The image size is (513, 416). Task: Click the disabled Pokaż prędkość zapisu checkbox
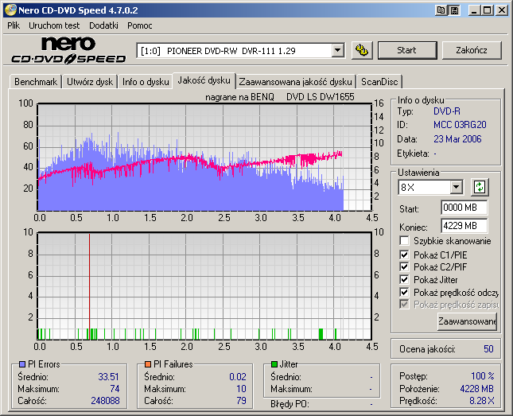coord(404,305)
